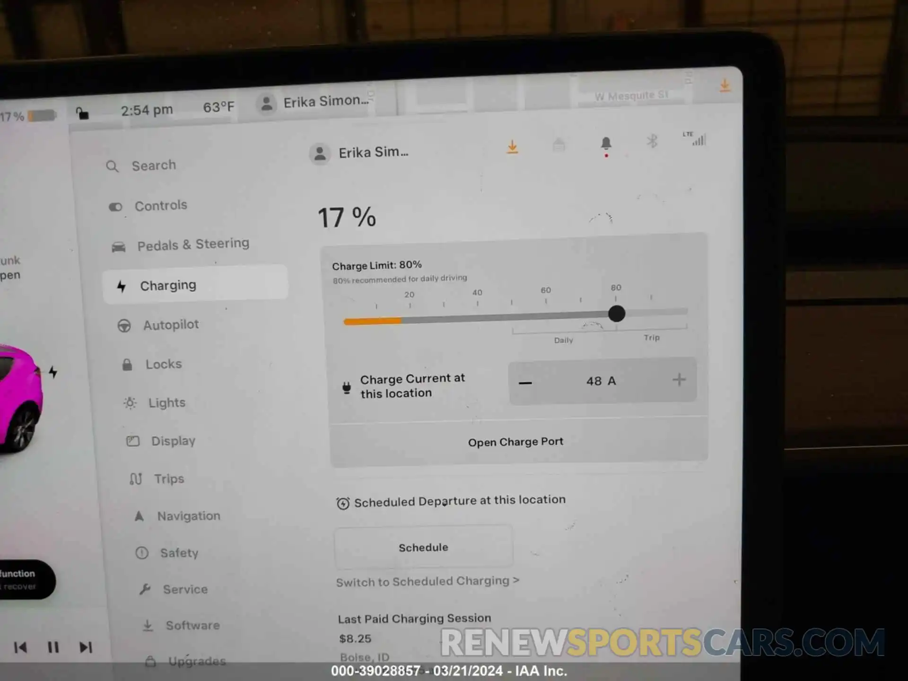908x681 pixels.
Task: Click Open Charge Port button
Action: pos(515,441)
